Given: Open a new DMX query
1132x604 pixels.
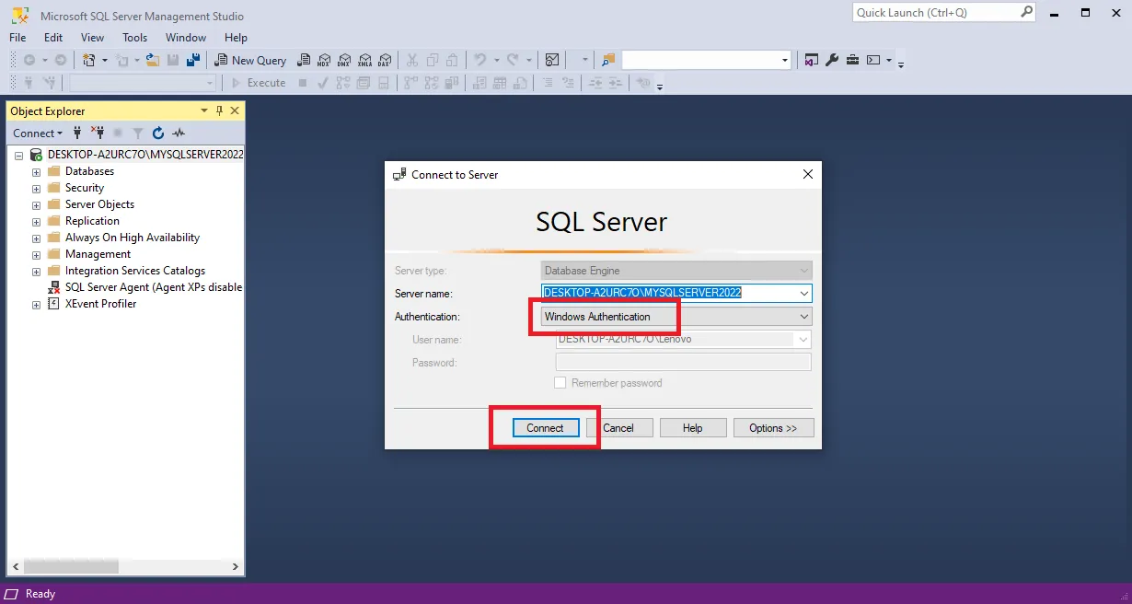Looking at the screenshot, I should [344, 60].
